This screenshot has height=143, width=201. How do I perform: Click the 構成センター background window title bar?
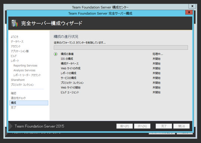pyautogui.click(x=100, y=7)
